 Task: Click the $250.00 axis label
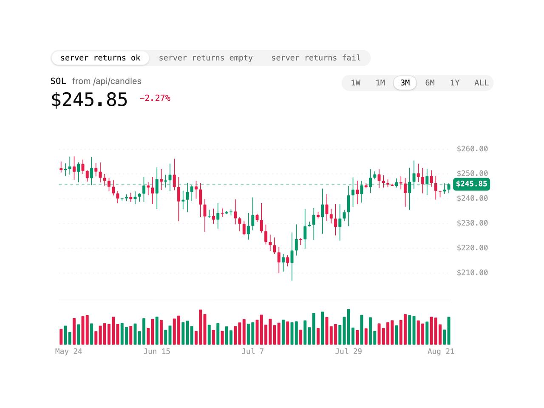point(472,173)
